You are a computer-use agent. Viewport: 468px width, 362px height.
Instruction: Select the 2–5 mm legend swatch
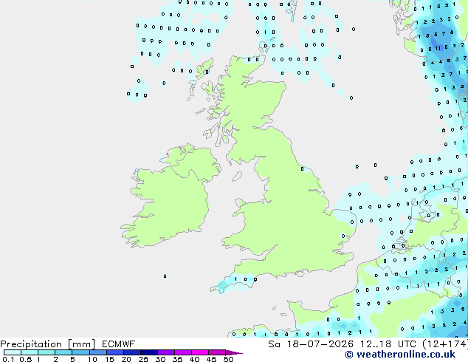[63, 352]
